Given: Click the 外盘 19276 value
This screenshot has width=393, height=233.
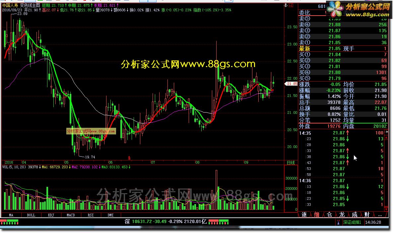Looking at the screenshot, I should tap(334, 126).
